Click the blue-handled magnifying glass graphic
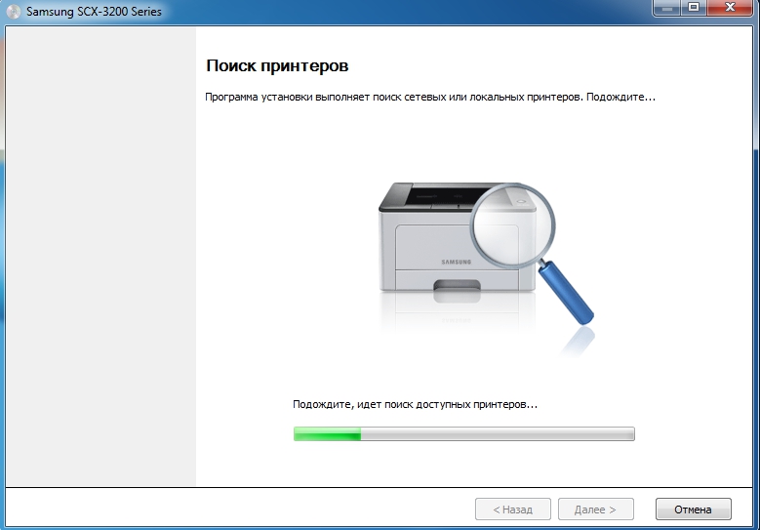The width and height of the screenshot is (760, 530). click(532, 253)
